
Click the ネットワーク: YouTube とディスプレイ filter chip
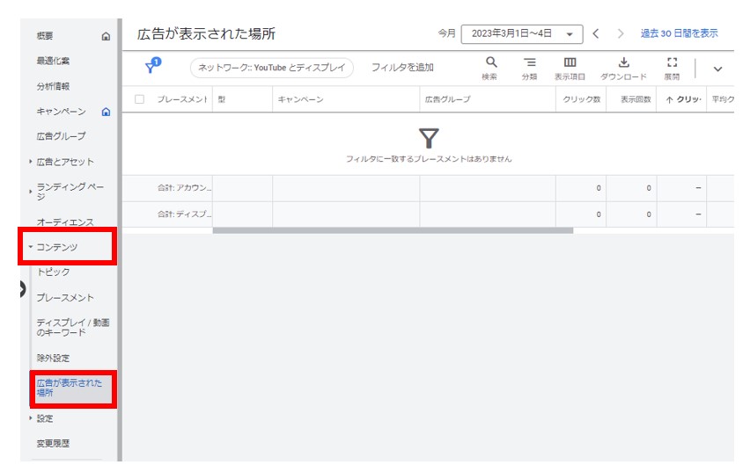point(272,68)
